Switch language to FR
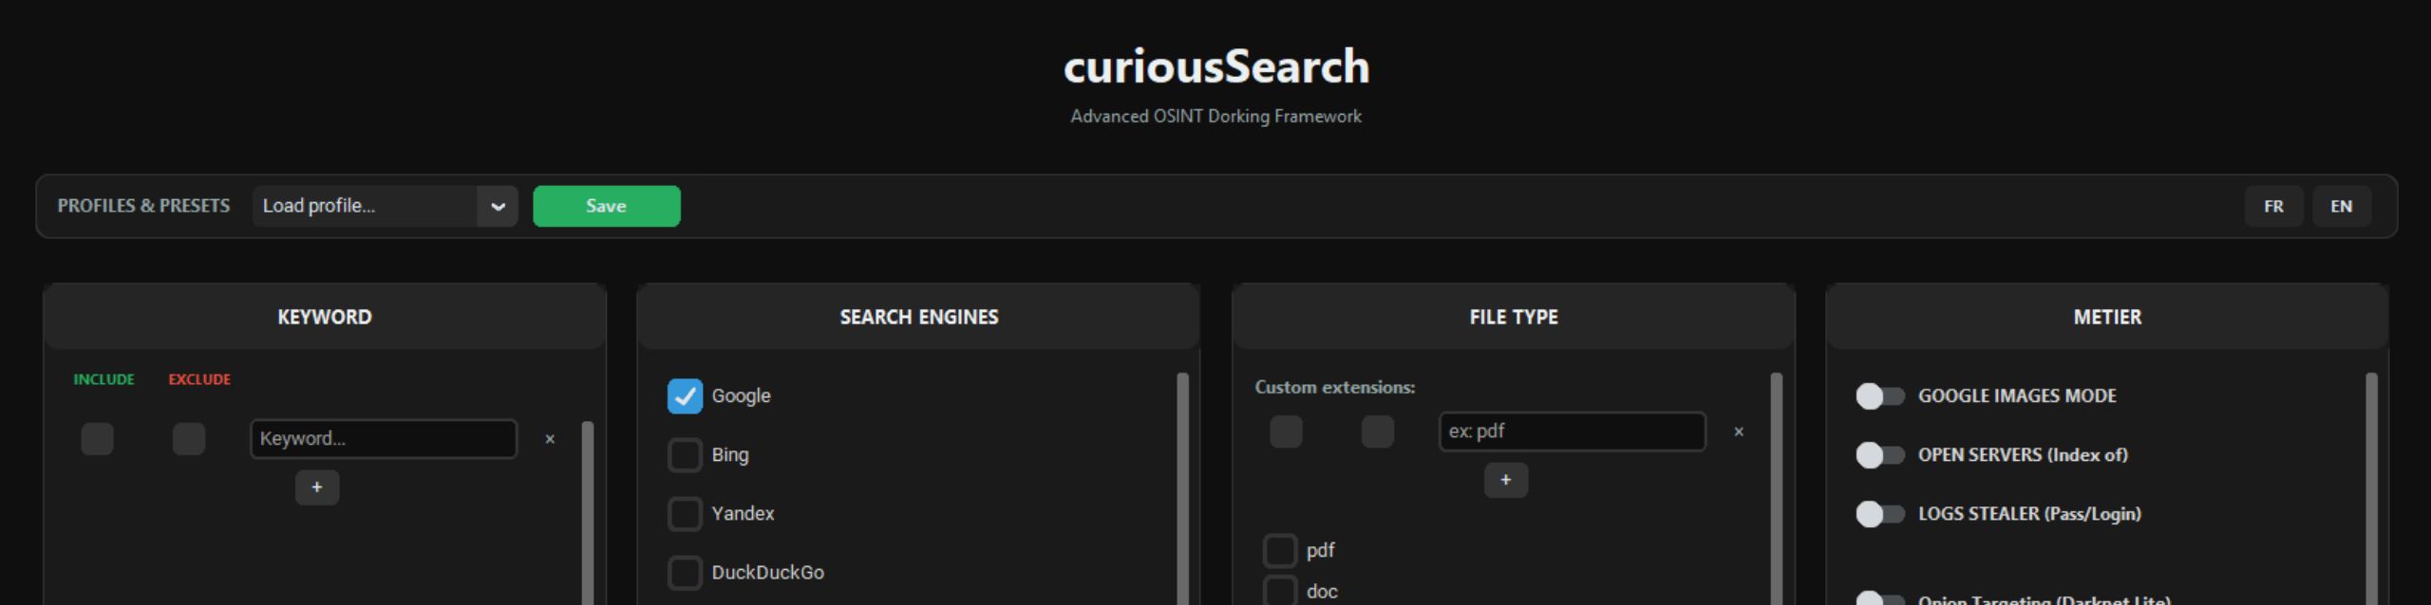 2272,206
